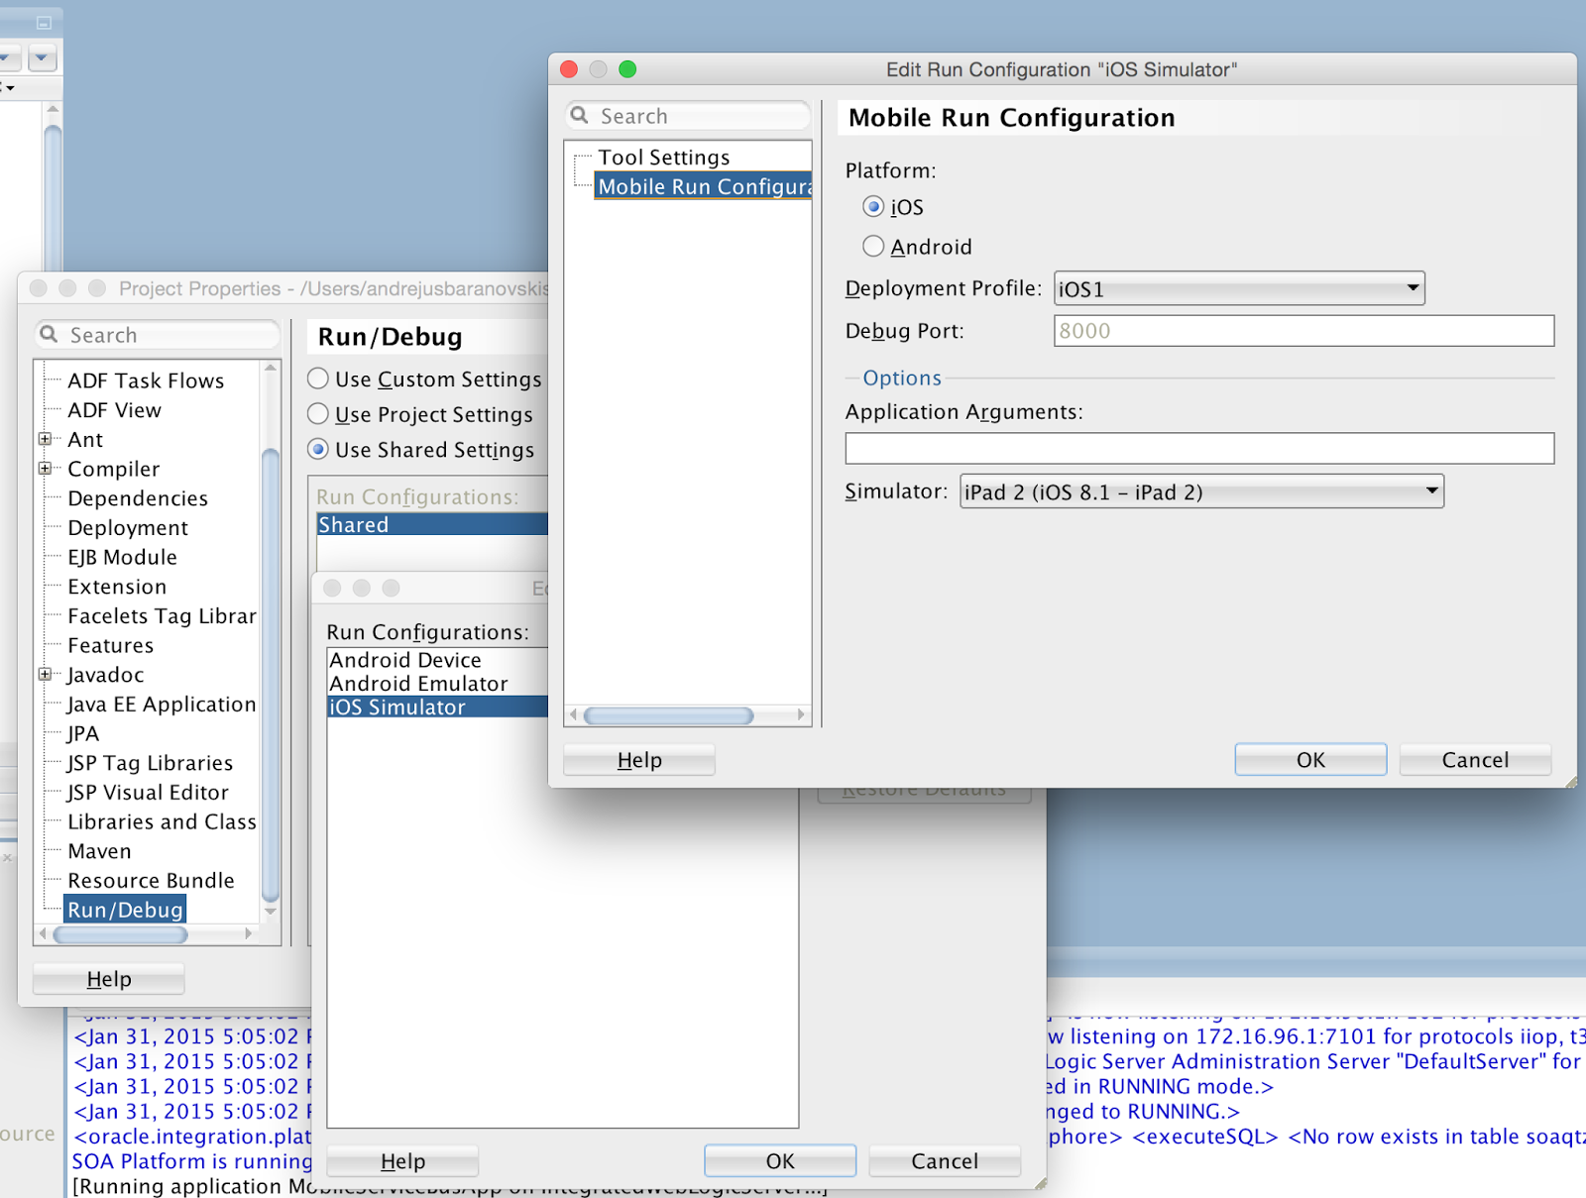Click the Debug Port field
The width and height of the screenshot is (1586, 1198).
pyautogui.click(x=1303, y=331)
